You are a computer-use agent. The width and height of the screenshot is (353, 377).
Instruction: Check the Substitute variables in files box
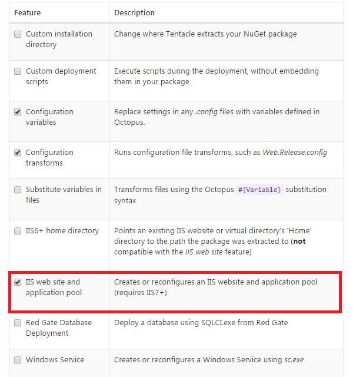pyautogui.click(x=18, y=190)
